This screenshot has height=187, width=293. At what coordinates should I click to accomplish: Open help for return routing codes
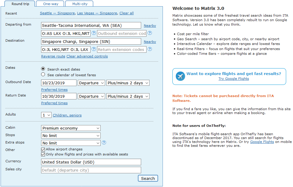tap(94, 49)
